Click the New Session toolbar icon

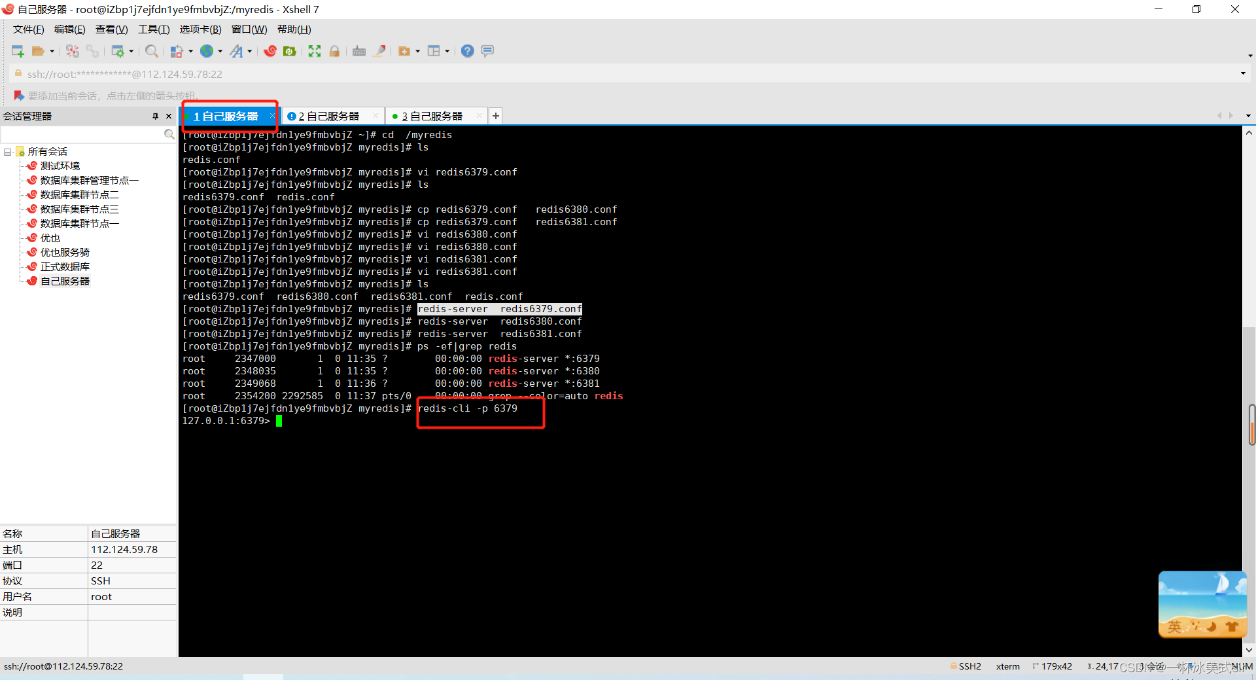[18, 51]
